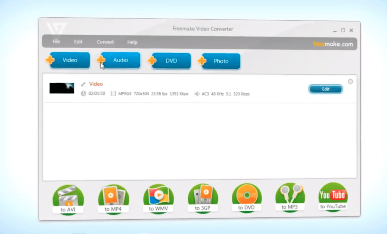Choose the "to MP4" conversion icon

(113, 196)
